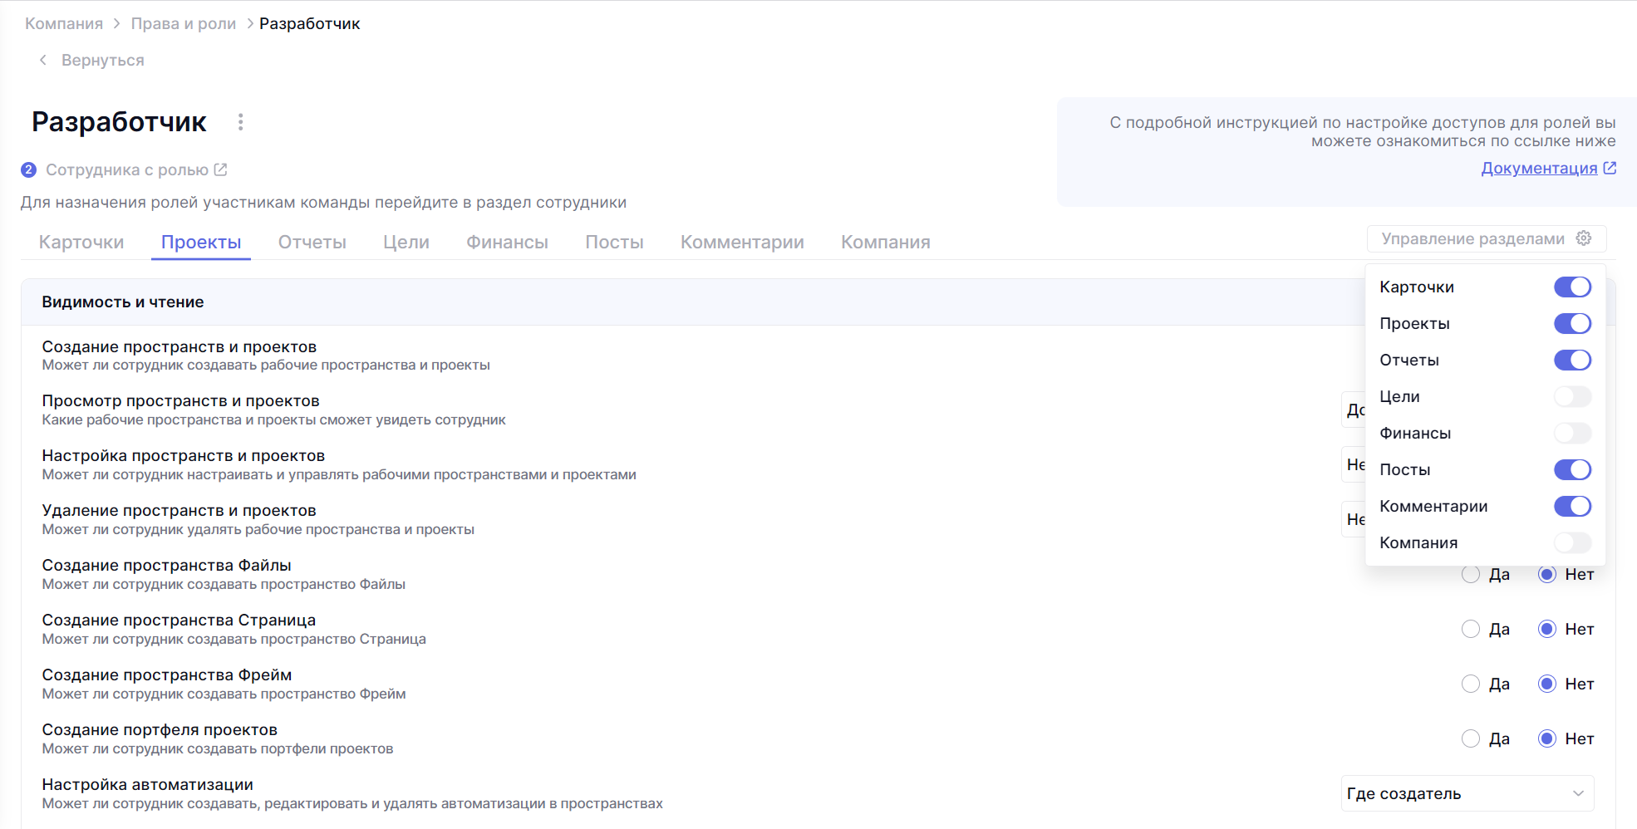Enable the Цели section toggle
The height and width of the screenshot is (829, 1637).
coord(1572,396)
